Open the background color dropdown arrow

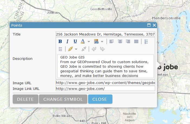(102, 42)
